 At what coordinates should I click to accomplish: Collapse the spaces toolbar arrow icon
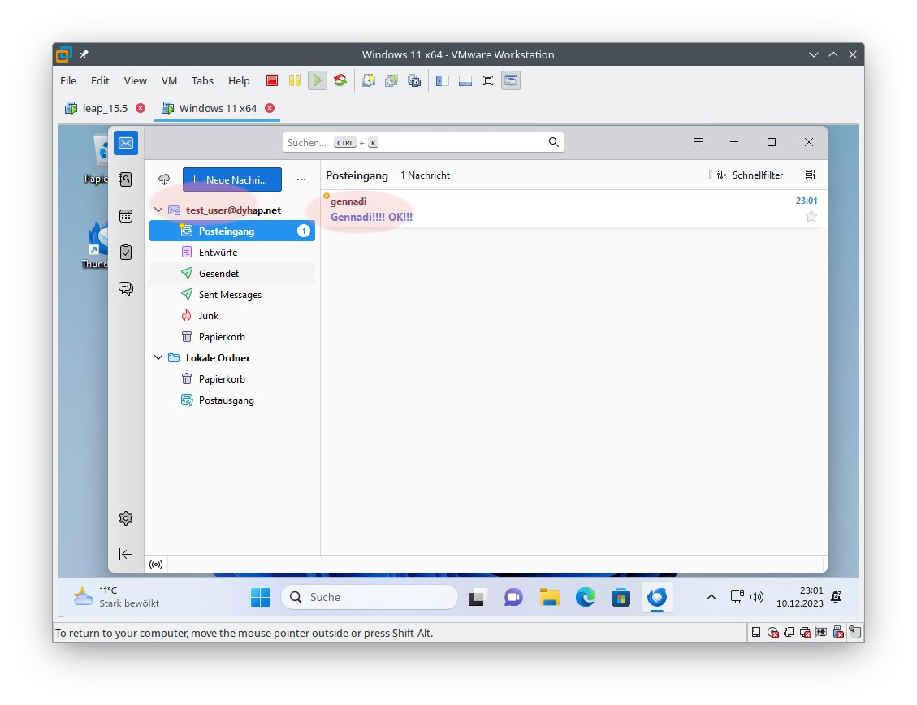pos(126,554)
